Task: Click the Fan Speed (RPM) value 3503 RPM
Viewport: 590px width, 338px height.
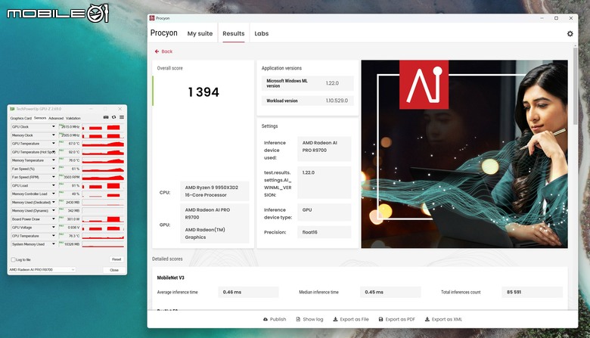Action: 70,177
